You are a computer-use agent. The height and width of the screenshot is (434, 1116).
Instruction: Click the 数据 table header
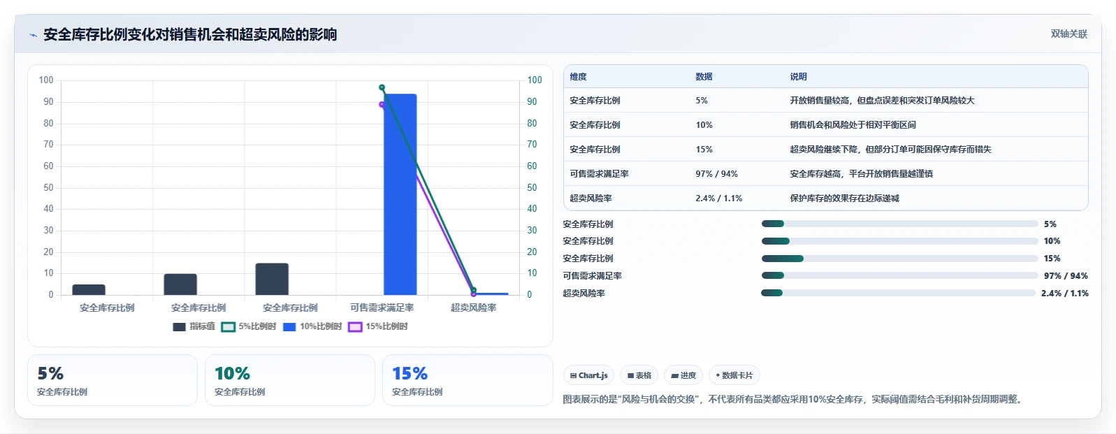(704, 77)
